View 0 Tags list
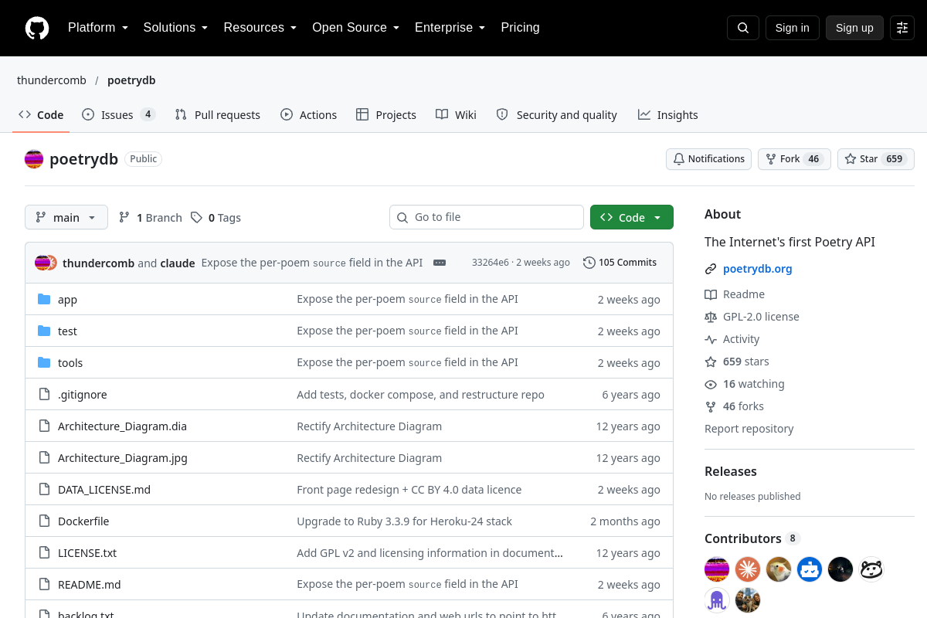 216,218
